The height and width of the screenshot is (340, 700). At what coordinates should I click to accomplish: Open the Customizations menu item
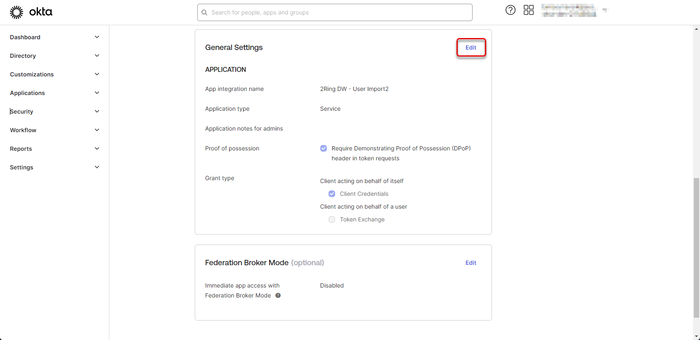point(32,74)
